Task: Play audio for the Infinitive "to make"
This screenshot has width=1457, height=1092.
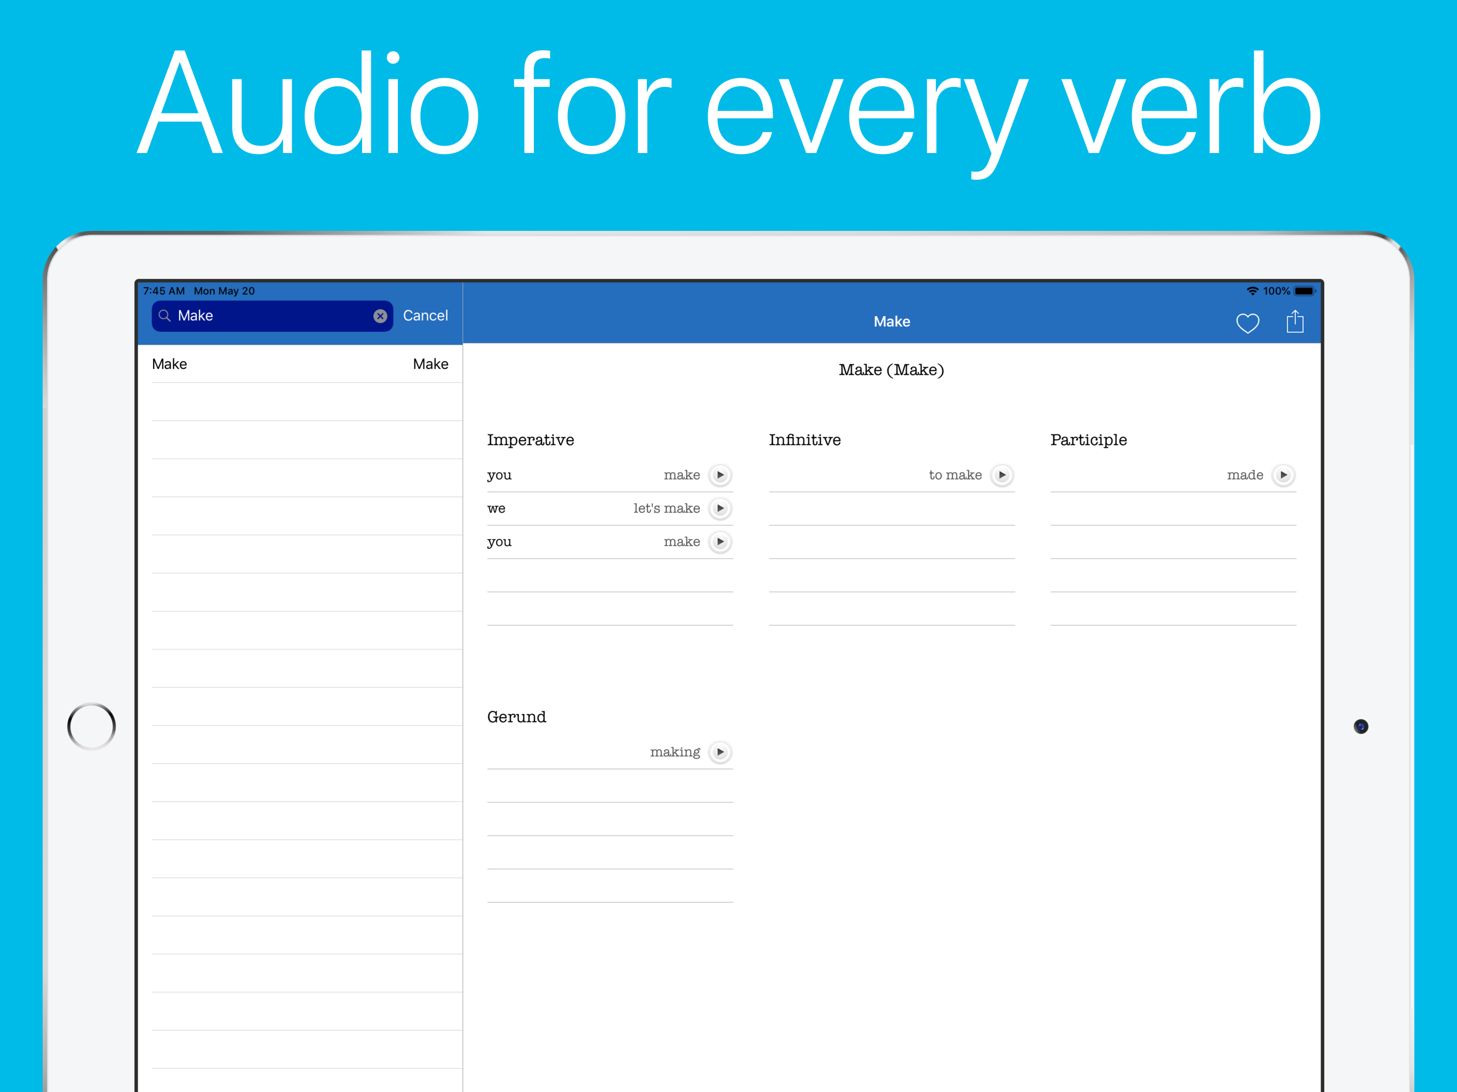Action: click(1001, 475)
